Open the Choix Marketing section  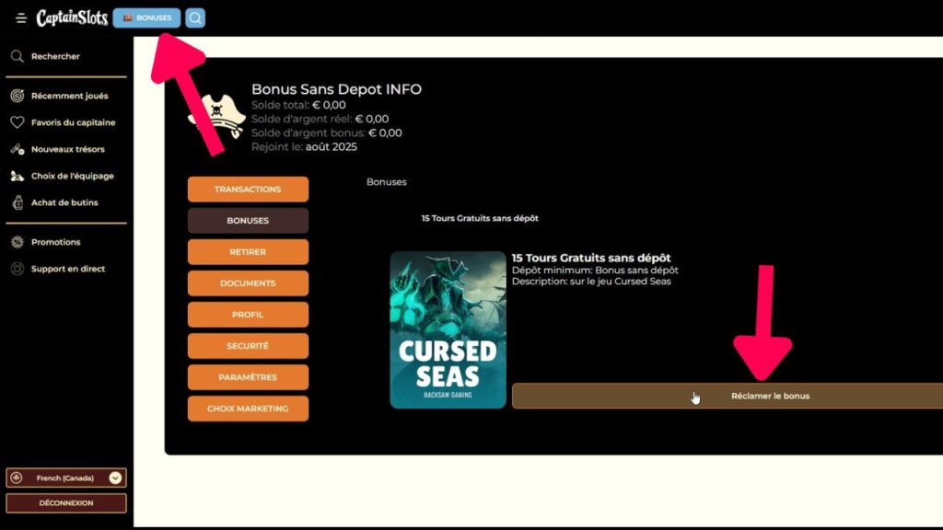(x=248, y=408)
